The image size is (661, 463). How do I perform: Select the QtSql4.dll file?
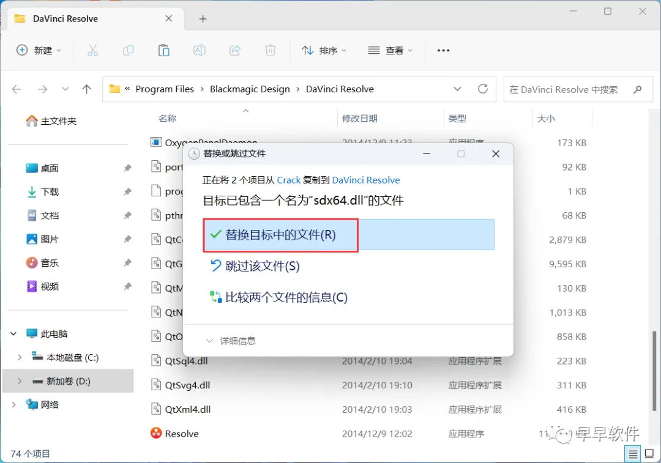click(186, 361)
